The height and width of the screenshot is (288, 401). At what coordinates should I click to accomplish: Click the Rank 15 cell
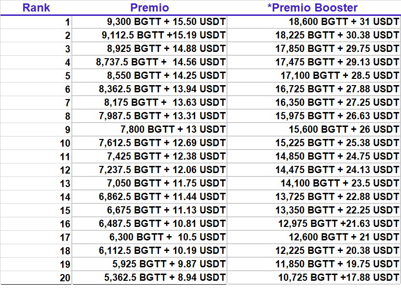(x=36, y=211)
